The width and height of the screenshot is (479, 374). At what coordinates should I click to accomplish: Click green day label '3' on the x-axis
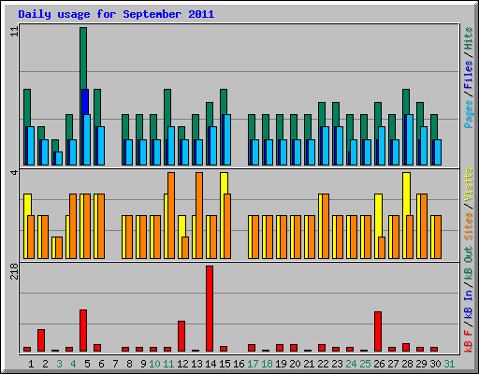59,364
